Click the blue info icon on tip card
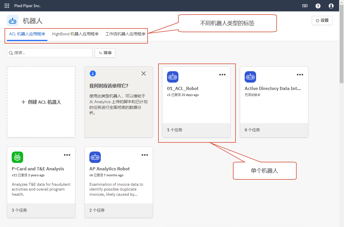This screenshot has width=344, height=227. click(92, 73)
